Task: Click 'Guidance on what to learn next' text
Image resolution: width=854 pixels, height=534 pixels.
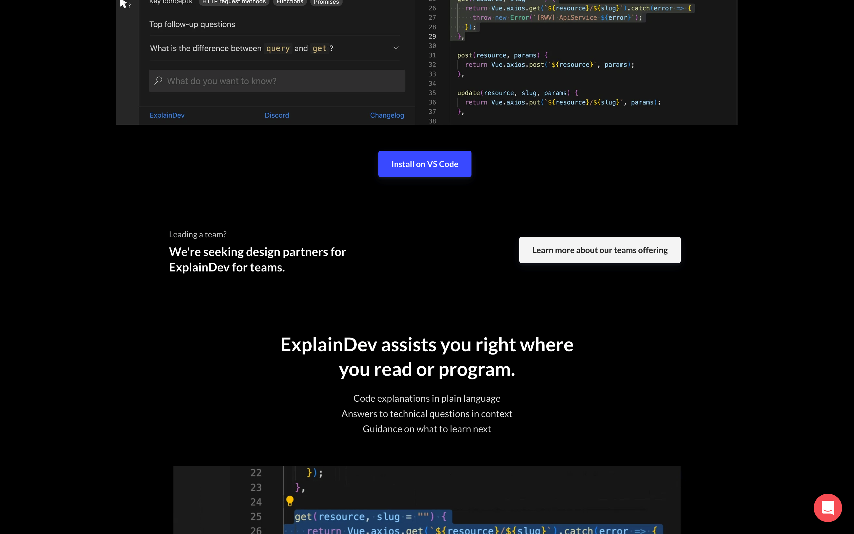Action: point(427,429)
